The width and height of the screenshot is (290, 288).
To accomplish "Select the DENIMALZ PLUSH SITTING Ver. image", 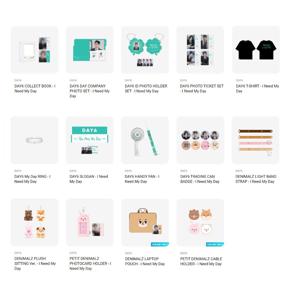I will coord(35,222).
